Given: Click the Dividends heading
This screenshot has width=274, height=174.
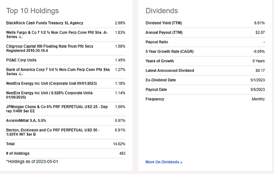Looking at the screenshot, I should (162, 11).
